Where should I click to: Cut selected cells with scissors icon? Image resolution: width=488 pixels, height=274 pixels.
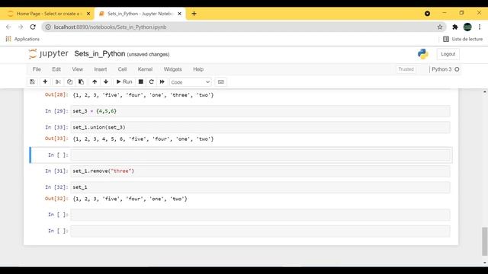tap(58, 81)
